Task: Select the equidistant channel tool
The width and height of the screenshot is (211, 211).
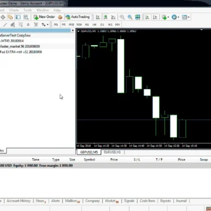Action: coord(13,25)
